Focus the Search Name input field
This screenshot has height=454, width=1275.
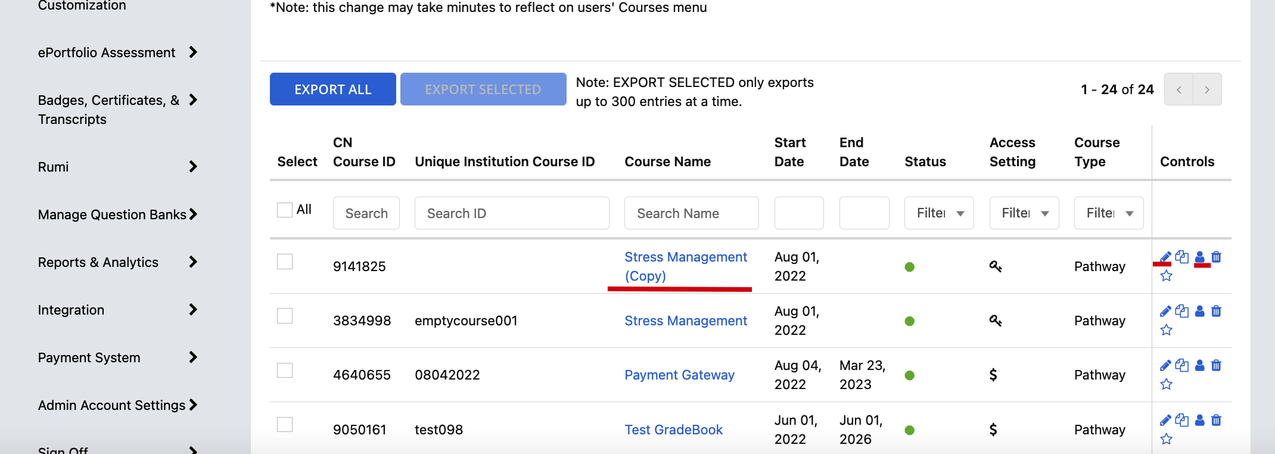pos(692,213)
